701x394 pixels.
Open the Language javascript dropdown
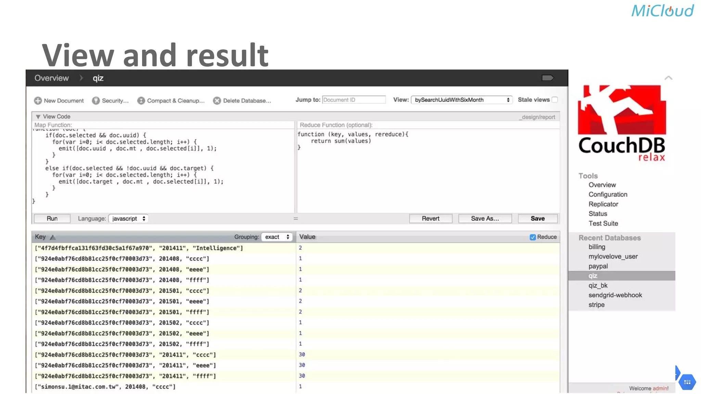(129, 219)
